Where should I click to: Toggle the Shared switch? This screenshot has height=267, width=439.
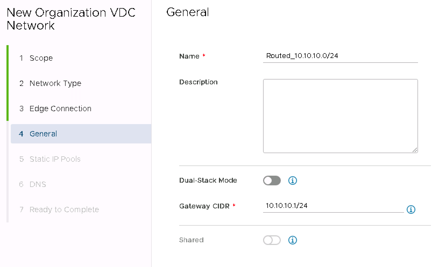272,240
